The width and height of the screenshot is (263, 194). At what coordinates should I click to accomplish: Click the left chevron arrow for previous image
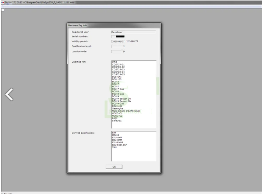point(9,94)
